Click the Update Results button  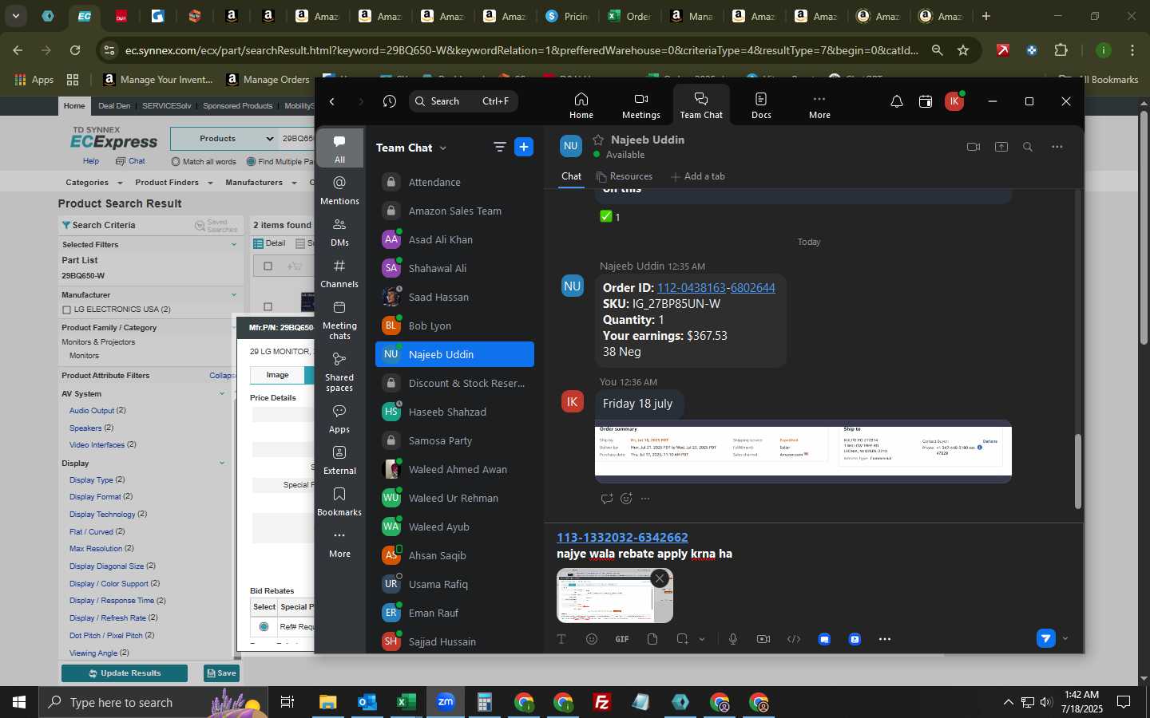tap(125, 673)
